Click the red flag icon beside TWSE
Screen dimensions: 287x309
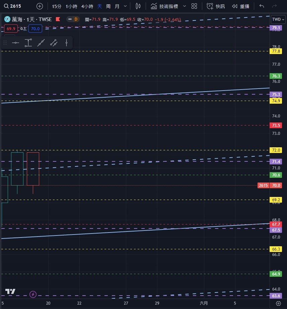click(x=58, y=19)
